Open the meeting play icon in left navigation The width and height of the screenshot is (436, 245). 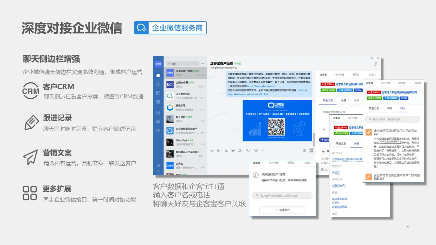pyautogui.click(x=158, y=121)
